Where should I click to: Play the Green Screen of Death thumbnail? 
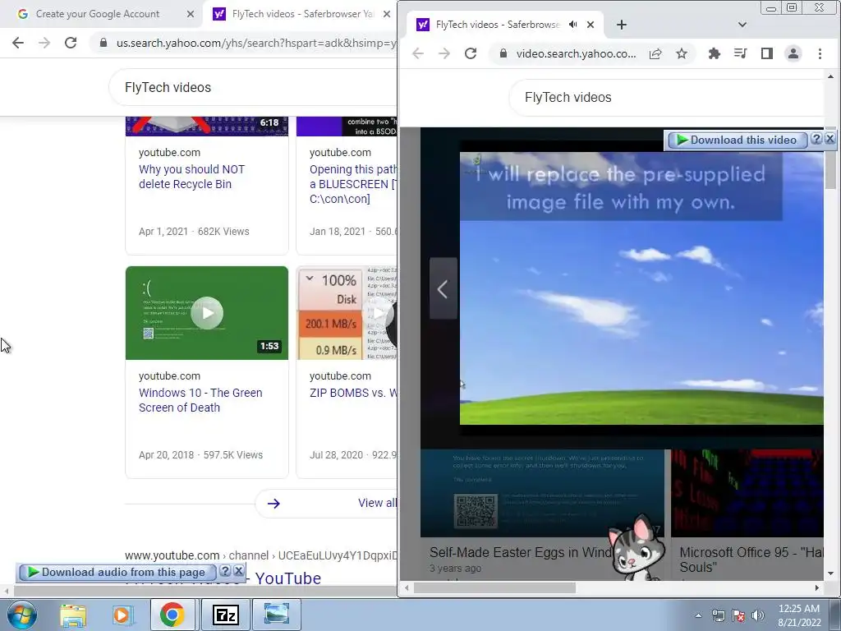click(x=206, y=313)
